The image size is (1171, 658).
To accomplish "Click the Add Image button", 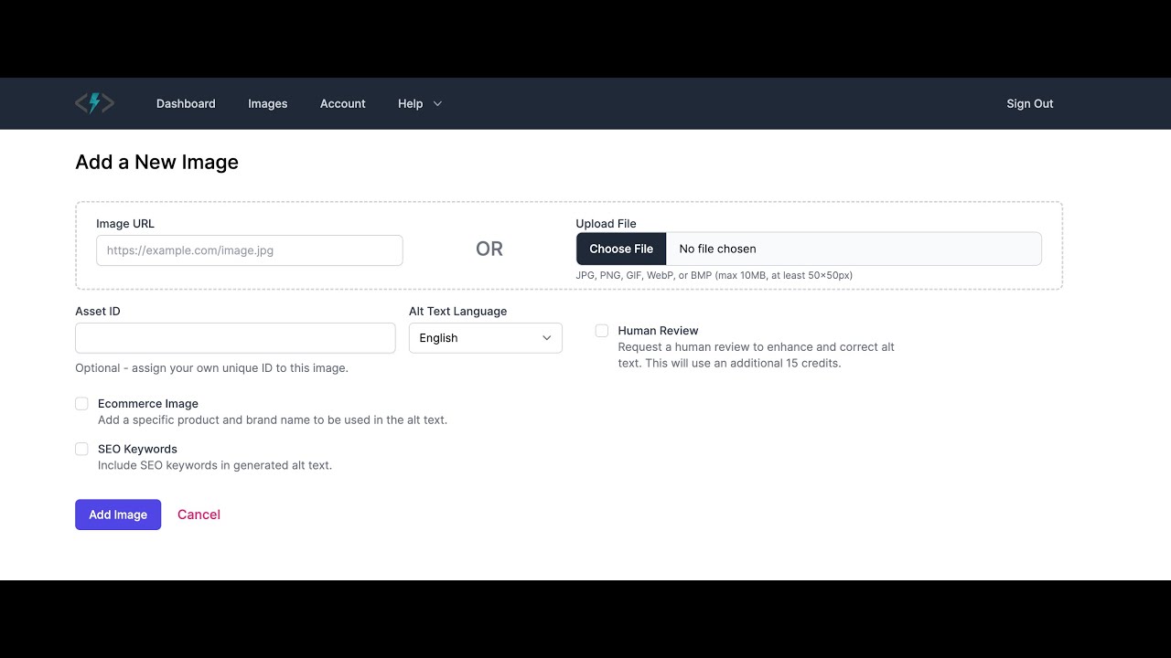I will [x=117, y=515].
